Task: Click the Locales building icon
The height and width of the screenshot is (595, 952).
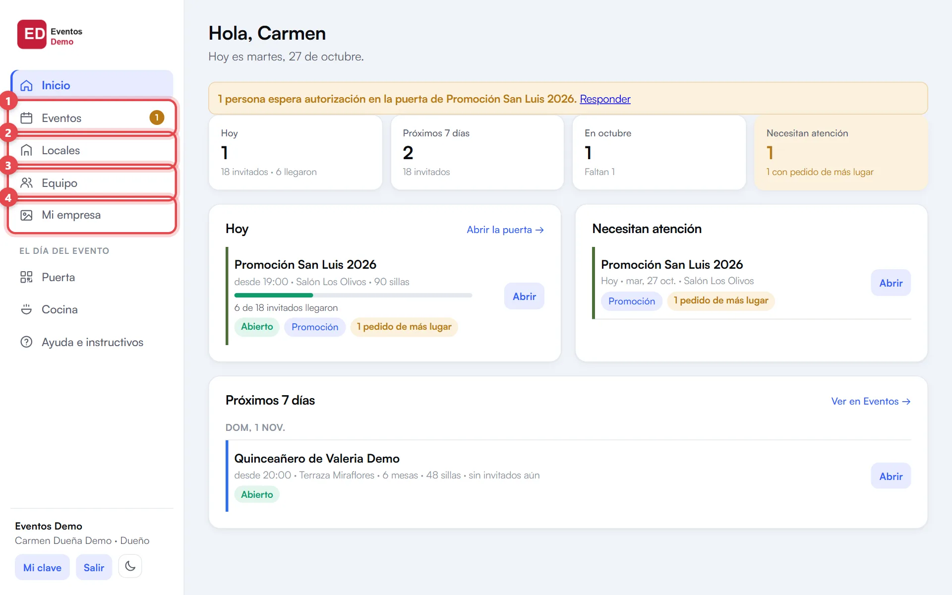Action: (26, 150)
